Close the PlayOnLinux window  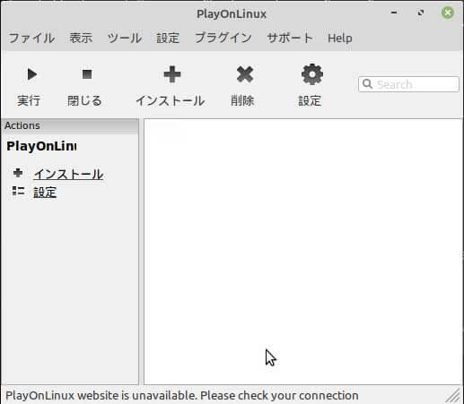click(448, 13)
